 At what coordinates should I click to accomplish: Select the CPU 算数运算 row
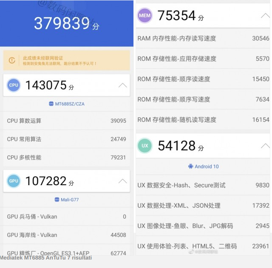(67, 121)
